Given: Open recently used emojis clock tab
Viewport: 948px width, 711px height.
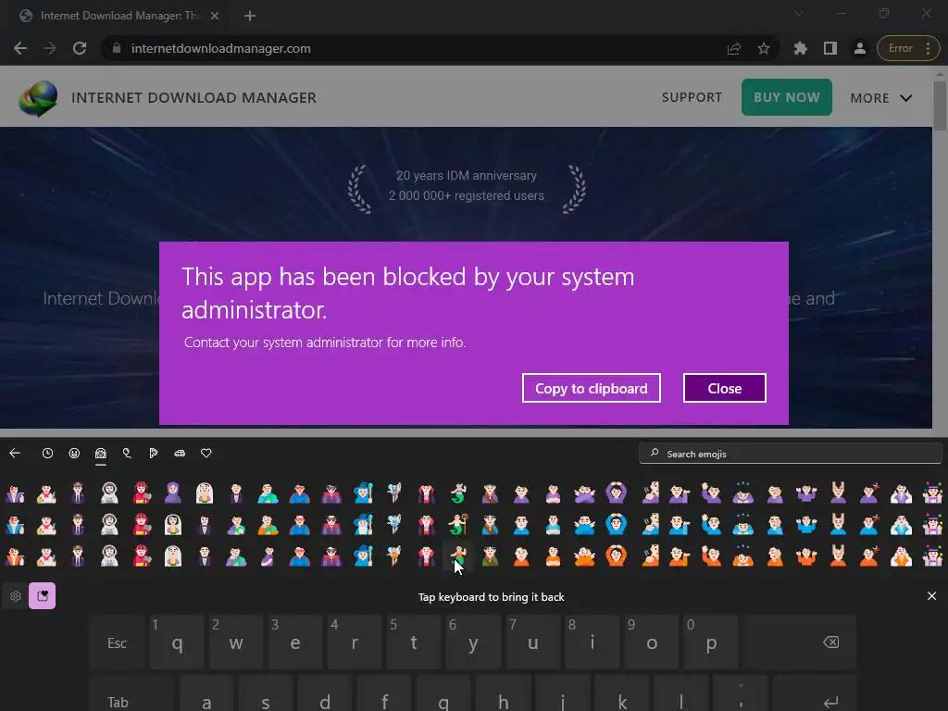Looking at the screenshot, I should (47, 454).
